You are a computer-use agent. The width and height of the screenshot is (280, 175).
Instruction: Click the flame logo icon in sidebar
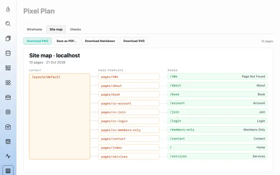tap(8, 9)
